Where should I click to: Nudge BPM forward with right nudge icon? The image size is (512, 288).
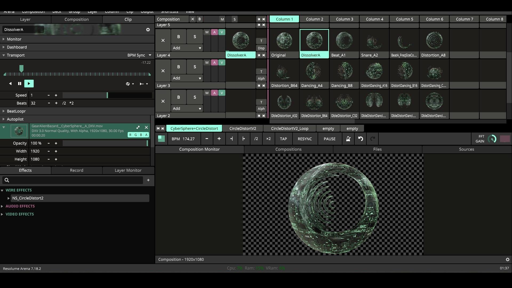coord(243,139)
